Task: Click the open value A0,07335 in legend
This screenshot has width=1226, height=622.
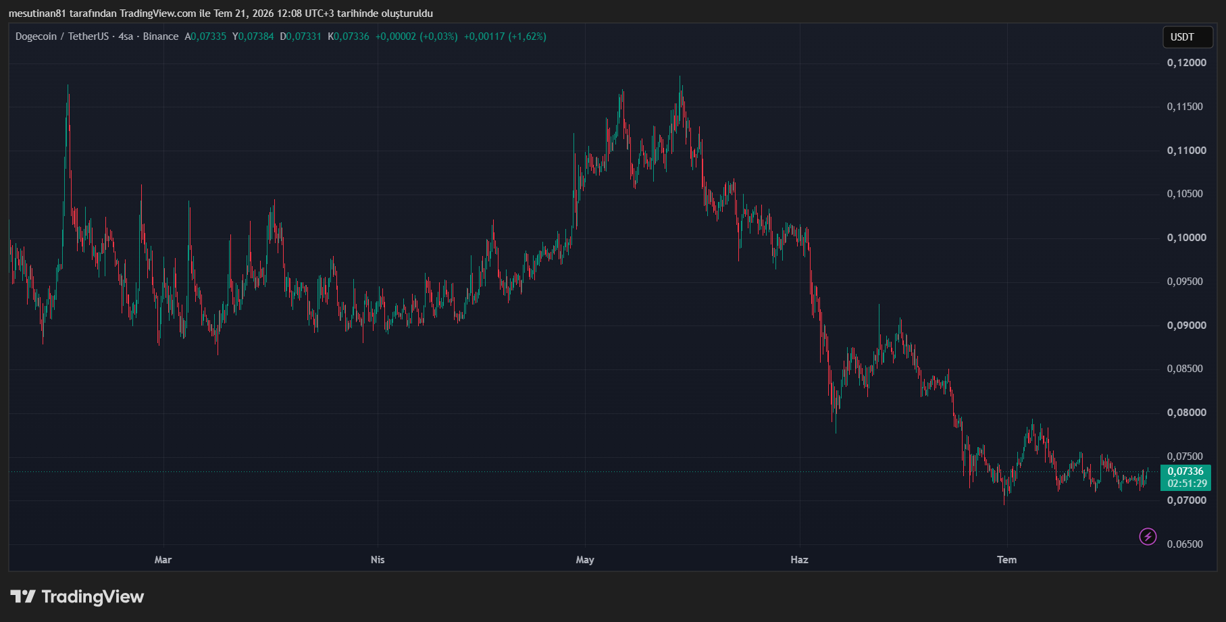Action: 205,36
